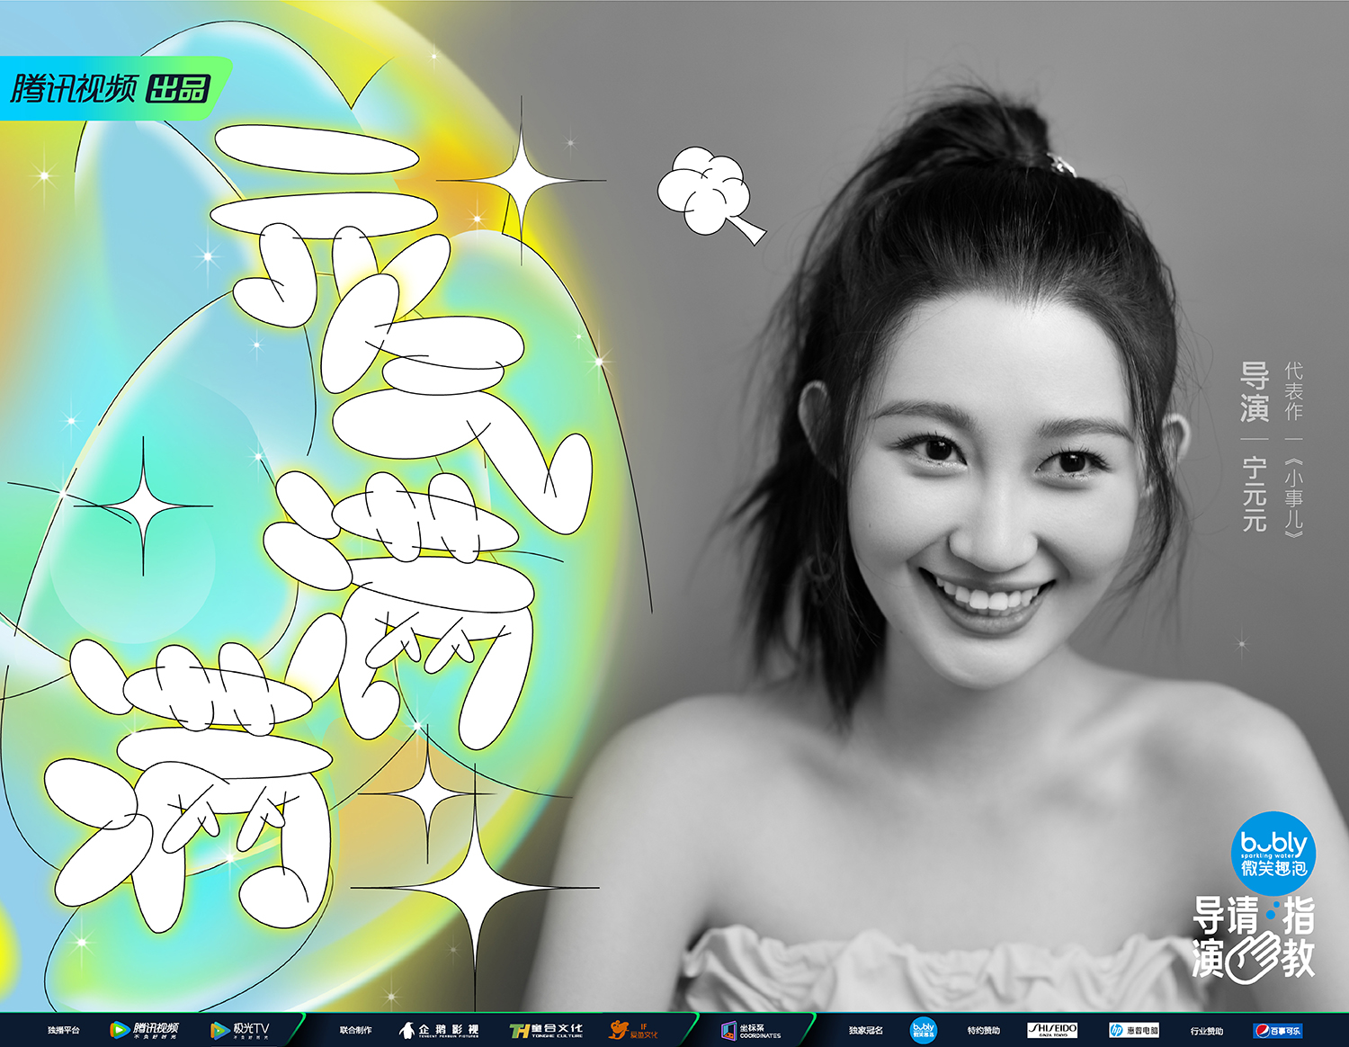Click the 极光TV logo

coord(239,1030)
